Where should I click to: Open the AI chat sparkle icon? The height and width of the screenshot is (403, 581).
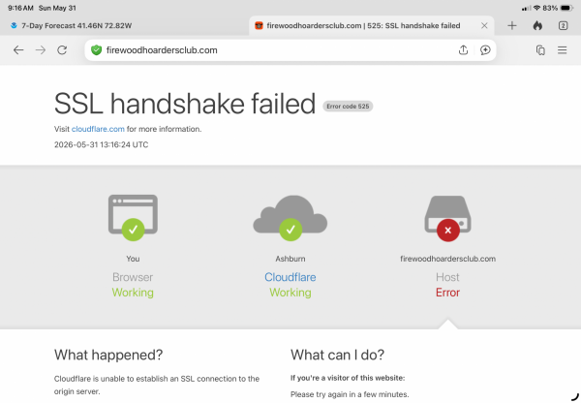coord(485,50)
